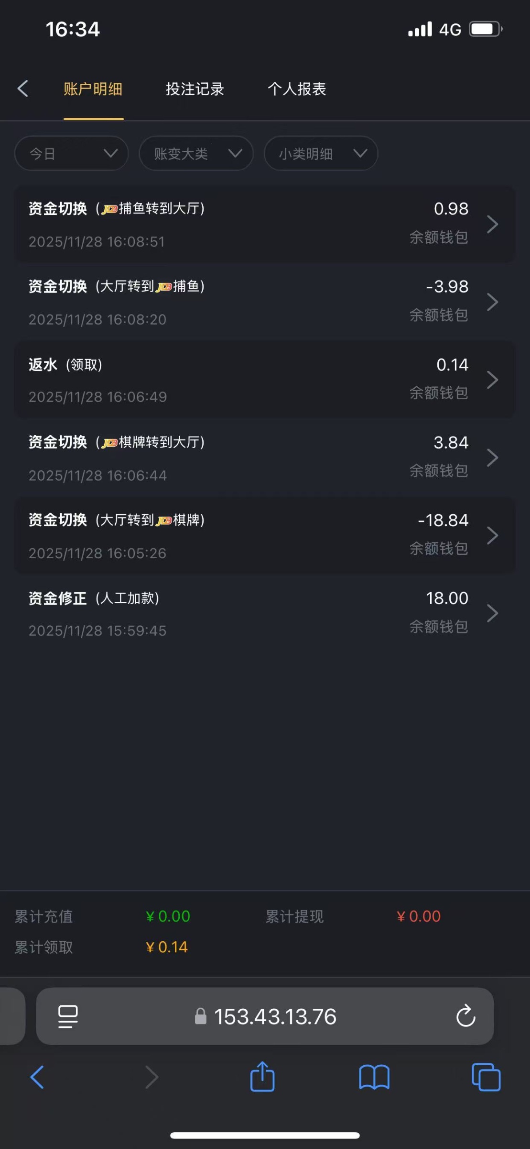Tap the Safari reload page icon
This screenshot has height=1149, width=530.
[x=465, y=1016]
